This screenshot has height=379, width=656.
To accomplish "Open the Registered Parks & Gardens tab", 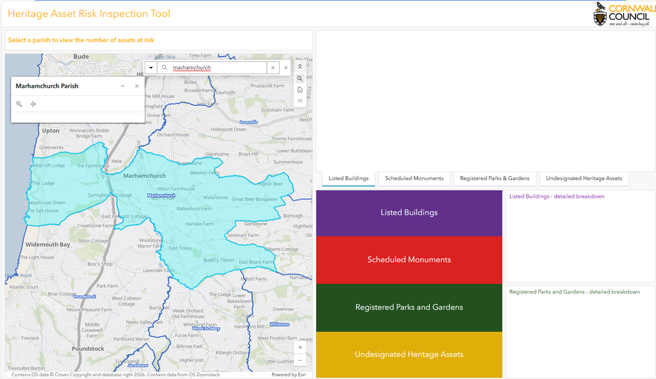I will [494, 179].
